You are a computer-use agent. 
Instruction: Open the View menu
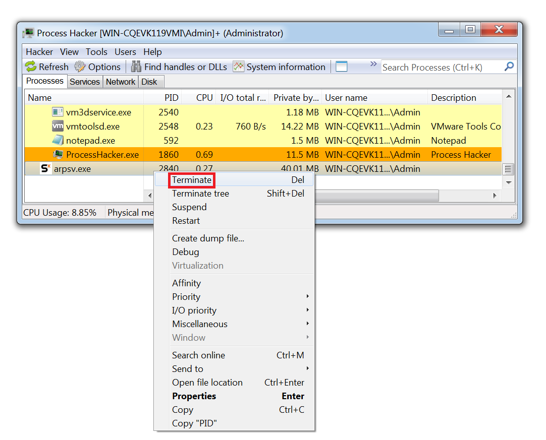click(69, 52)
